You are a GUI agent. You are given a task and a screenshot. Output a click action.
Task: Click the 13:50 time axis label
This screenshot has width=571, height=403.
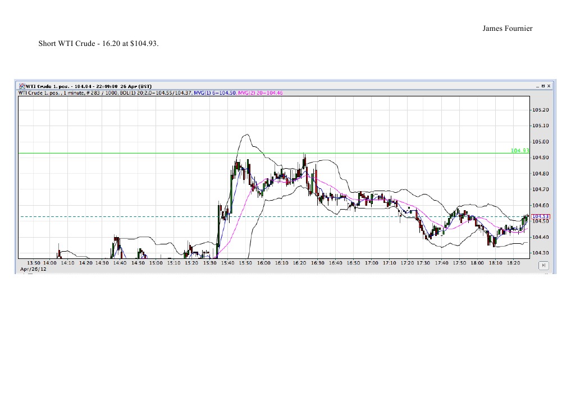34,263
